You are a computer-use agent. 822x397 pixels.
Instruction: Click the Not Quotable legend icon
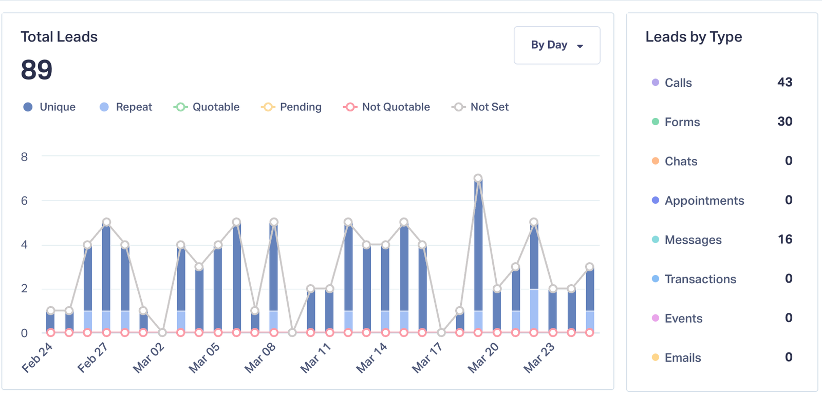point(350,107)
